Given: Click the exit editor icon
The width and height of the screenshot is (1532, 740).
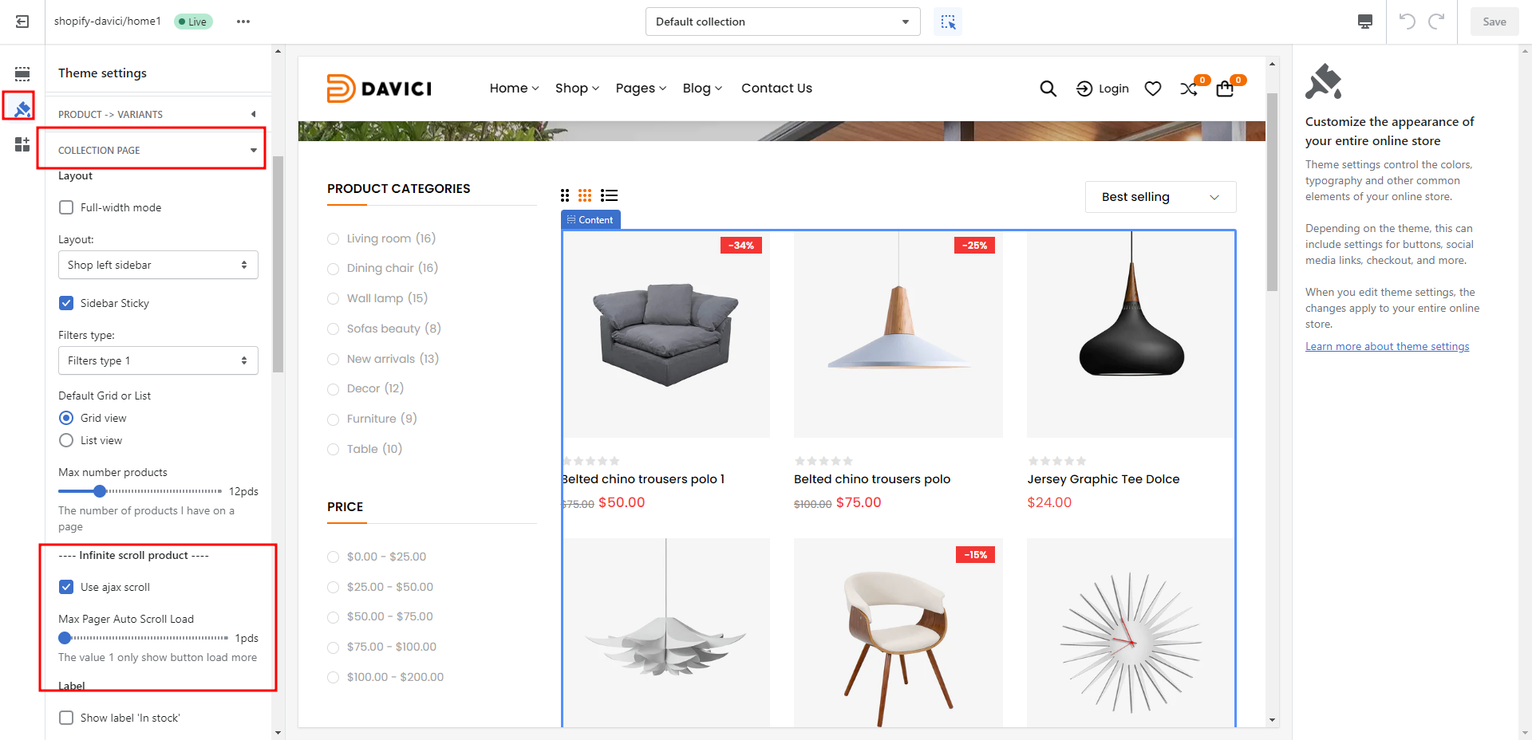Looking at the screenshot, I should (22, 22).
